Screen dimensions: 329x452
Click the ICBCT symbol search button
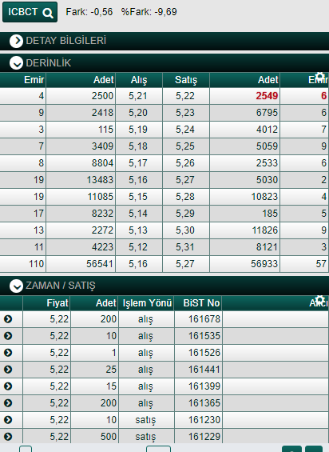tap(30, 12)
